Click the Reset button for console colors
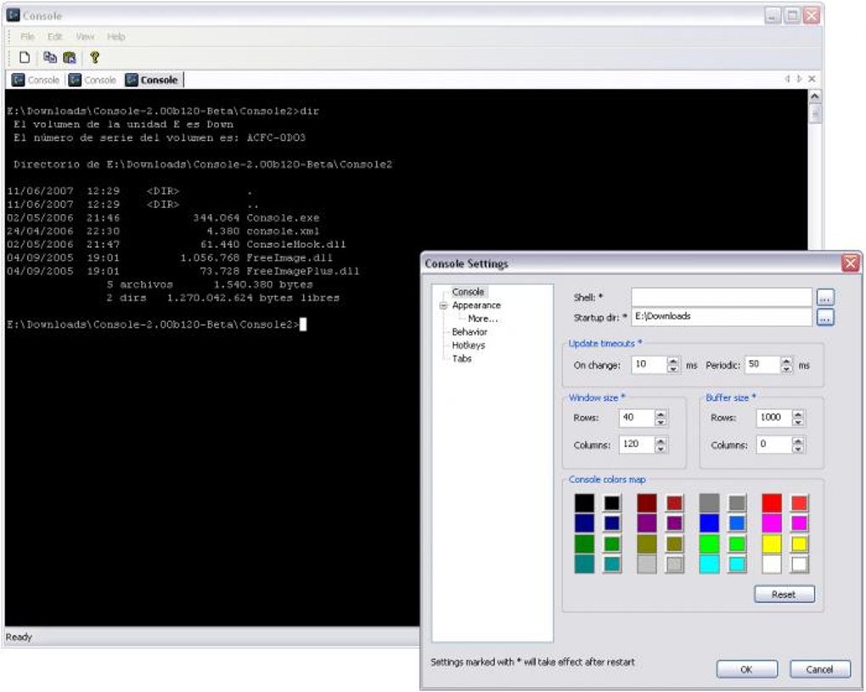 point(784,594)
